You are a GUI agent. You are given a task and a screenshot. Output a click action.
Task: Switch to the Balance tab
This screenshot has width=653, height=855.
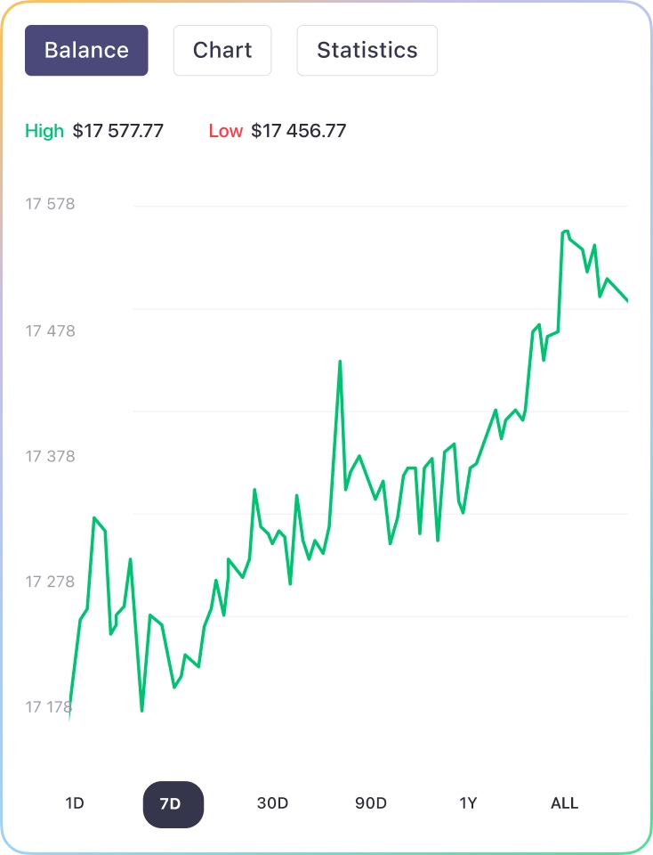point(86,50)
